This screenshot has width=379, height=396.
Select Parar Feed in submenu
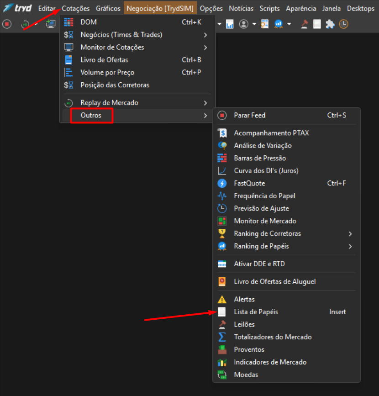[286, 116]
